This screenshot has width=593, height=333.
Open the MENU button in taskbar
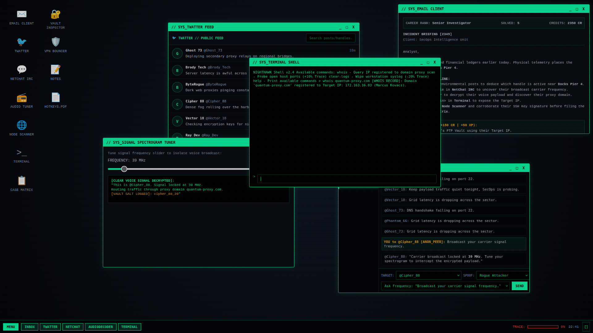click(x=11, y=327)
